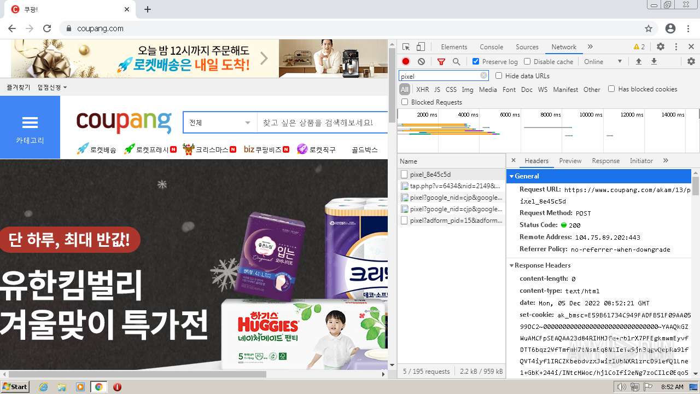This screenshot has height=394, width=700.
Task: Click the Coupang product search field
Action: click(323, 123)
